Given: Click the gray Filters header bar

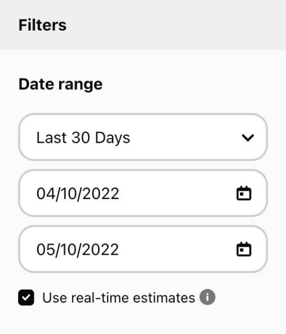Looking at the screenshot, I should point(143,25).
